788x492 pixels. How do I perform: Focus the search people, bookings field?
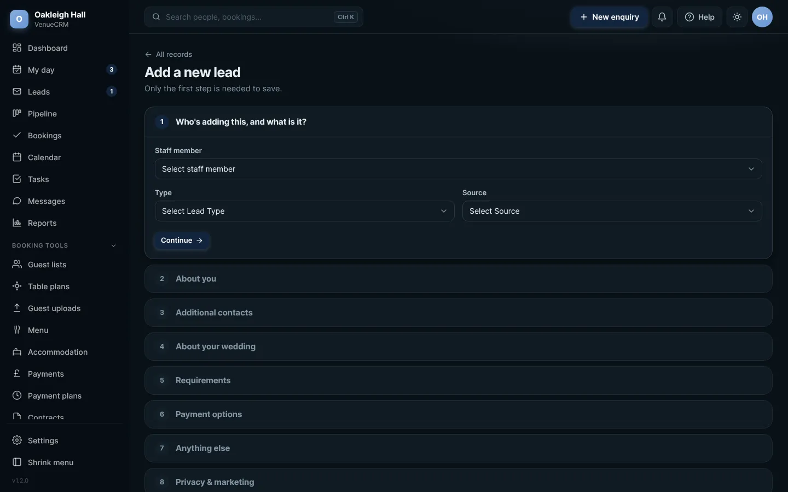254,17
